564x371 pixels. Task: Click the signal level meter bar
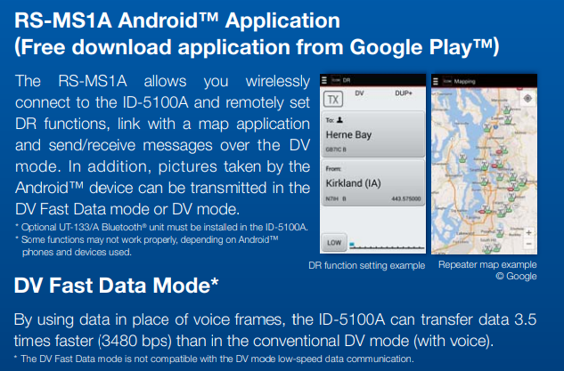pyautogui.click(x=383, y=243)
